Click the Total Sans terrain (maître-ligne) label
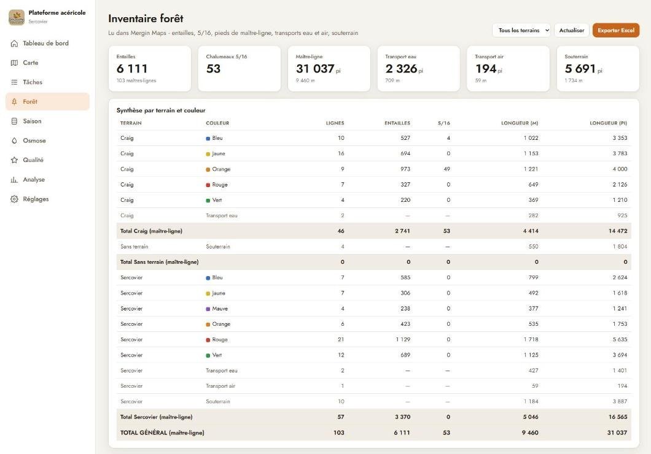Image resolution: width=651 pixels, height=454 pixels. [160, 262]
